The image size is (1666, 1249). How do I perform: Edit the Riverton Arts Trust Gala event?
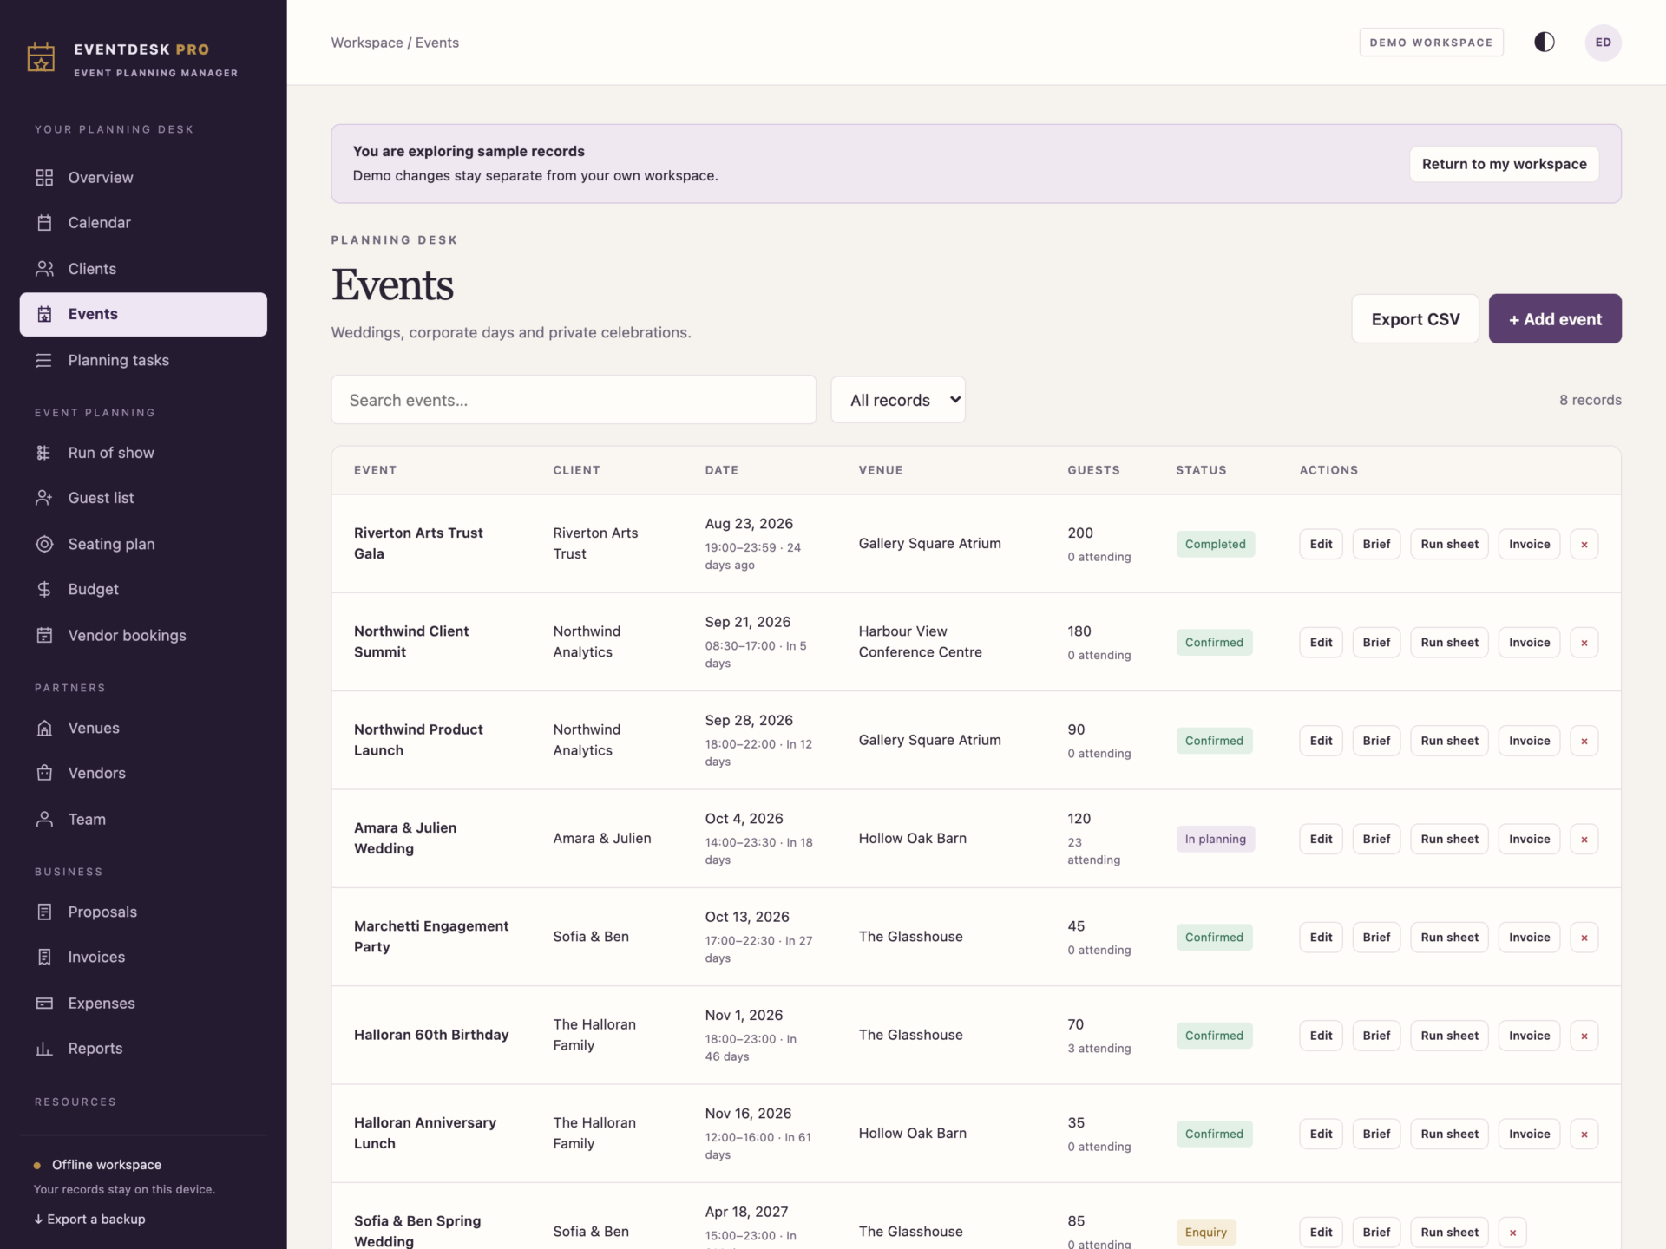point(1321,545)
